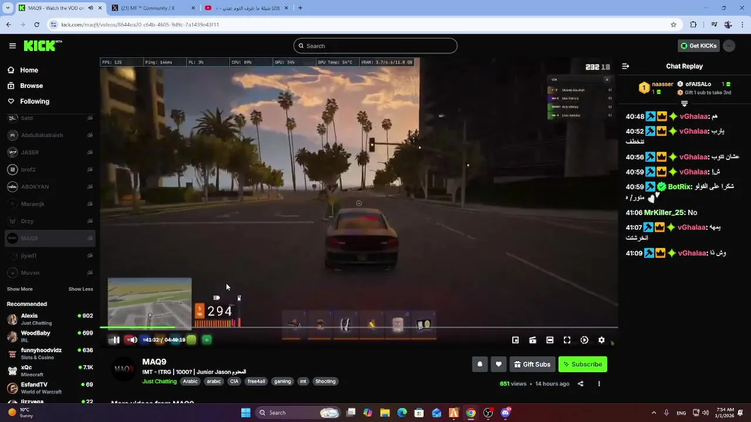Viewport: 751px width, 422px height.
Task: Go back to the previous page
Action: (8, 25)
